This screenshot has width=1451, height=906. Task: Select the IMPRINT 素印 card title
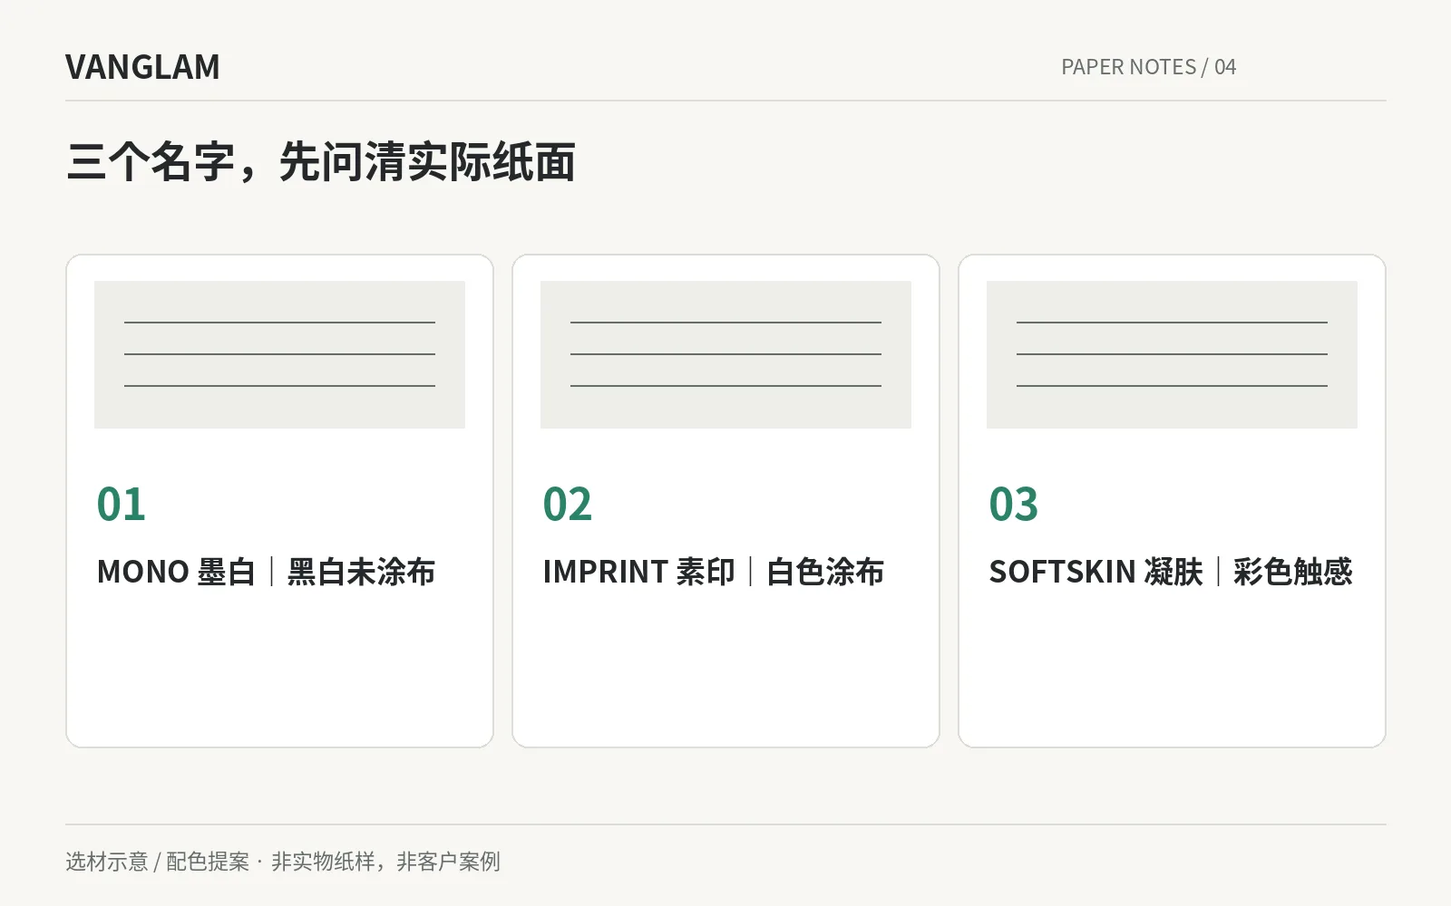[x=713, y=572]
